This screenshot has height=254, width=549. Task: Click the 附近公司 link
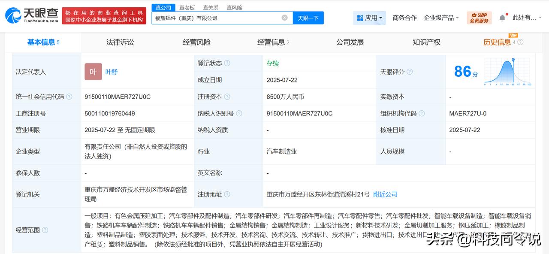tap(385, 194)
